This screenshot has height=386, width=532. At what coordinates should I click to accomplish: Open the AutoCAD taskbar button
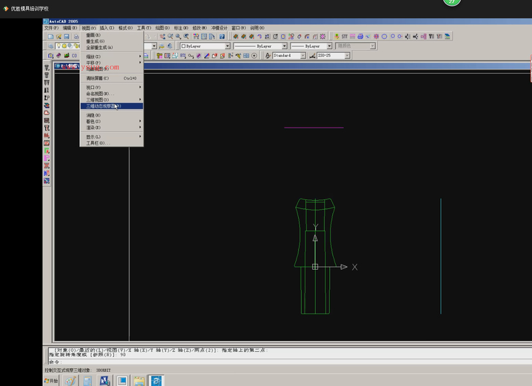[x=156, y=381]
